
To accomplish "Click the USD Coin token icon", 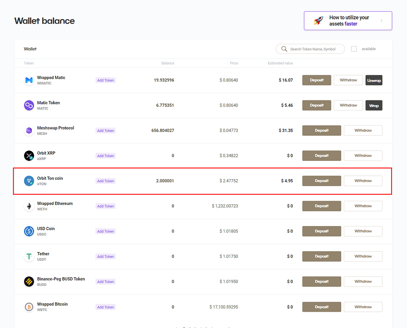I will coord(29,231).
